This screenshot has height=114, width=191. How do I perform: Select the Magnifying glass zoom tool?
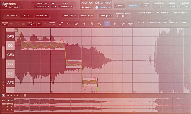100,24
